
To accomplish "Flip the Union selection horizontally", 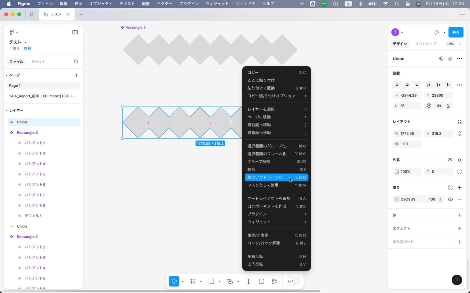I will tap(438, 106).
